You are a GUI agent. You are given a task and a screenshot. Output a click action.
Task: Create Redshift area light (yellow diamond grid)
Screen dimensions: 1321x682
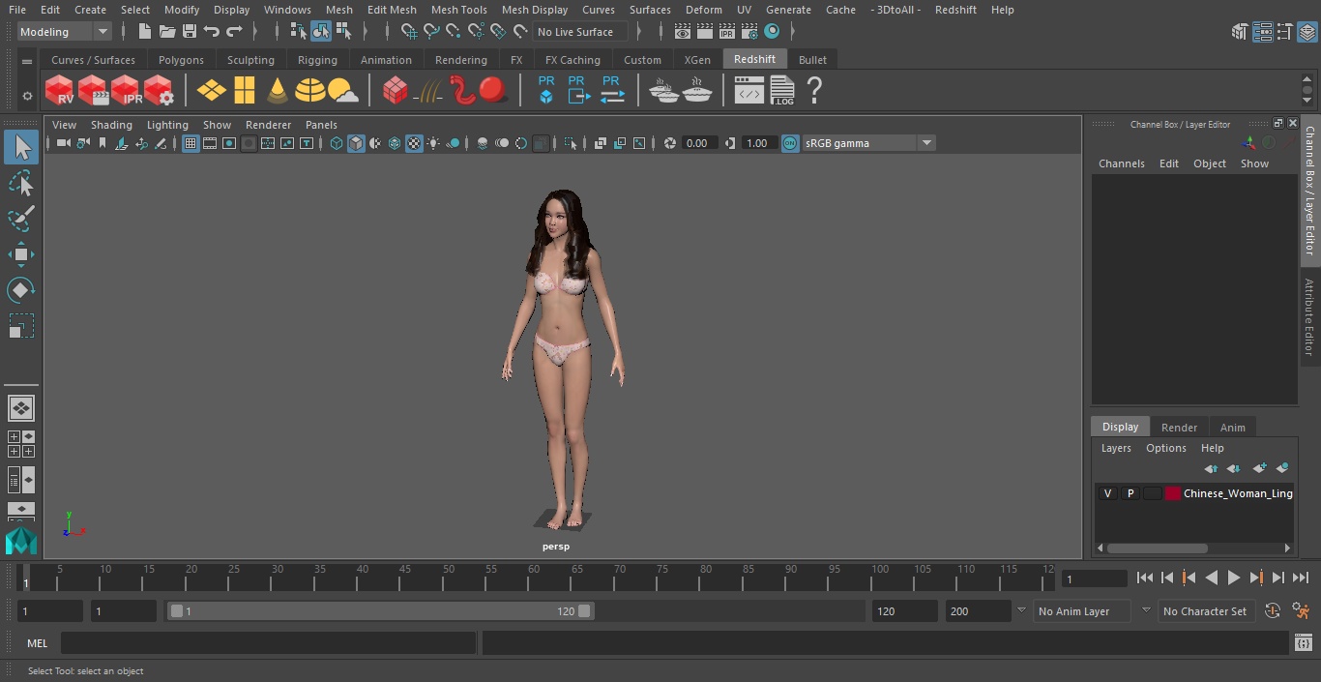[211, 91]
